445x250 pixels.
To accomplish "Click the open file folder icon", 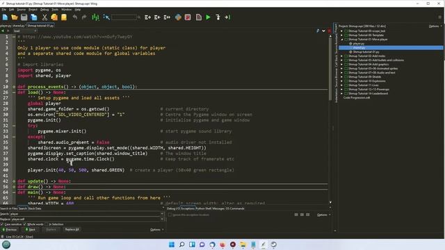I will tap(15, 17).
